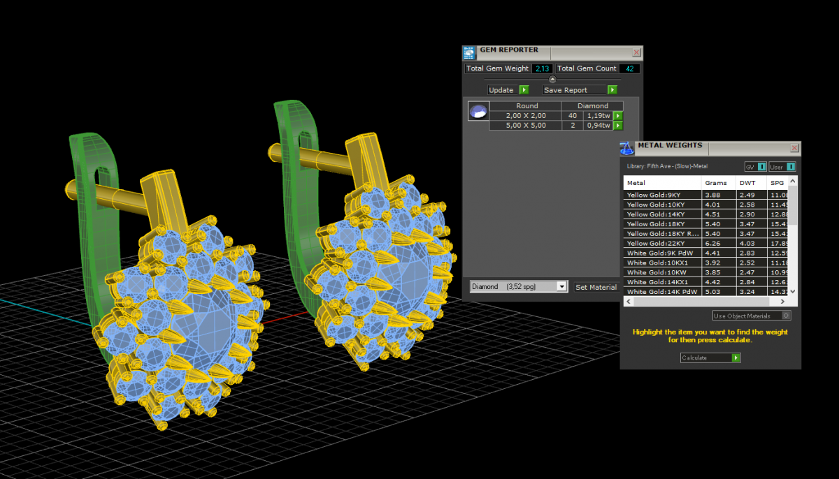Click the Metal Weights panel icon
This screenshot has height=479, width=839.
click(627, 147)
